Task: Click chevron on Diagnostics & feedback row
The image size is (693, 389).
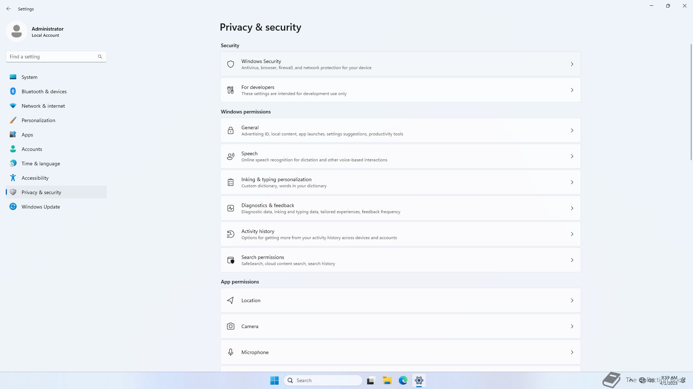Action: pyautogui.click(x=572, y=208)
